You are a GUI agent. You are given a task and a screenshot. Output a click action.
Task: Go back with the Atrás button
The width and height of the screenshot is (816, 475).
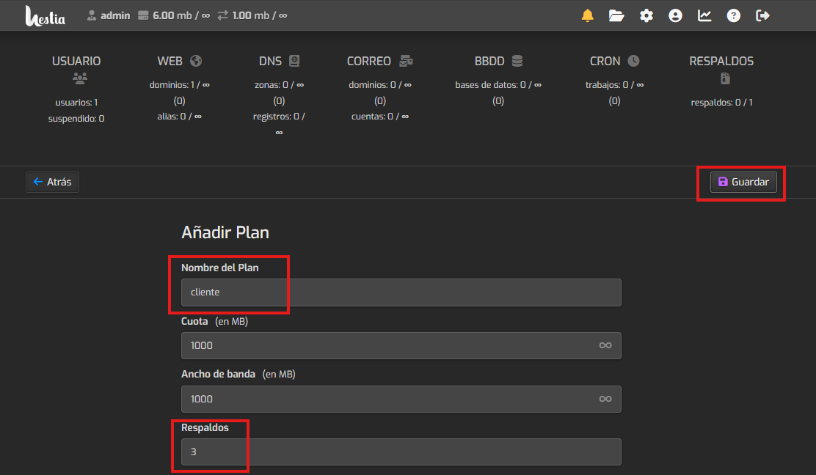point(52,182)
